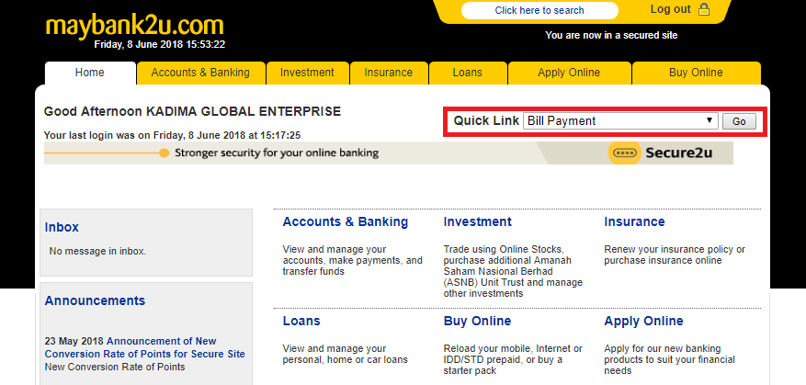Open the Loans tab
806x385 pixels.
pyautogui.click(x=467, y=73)
